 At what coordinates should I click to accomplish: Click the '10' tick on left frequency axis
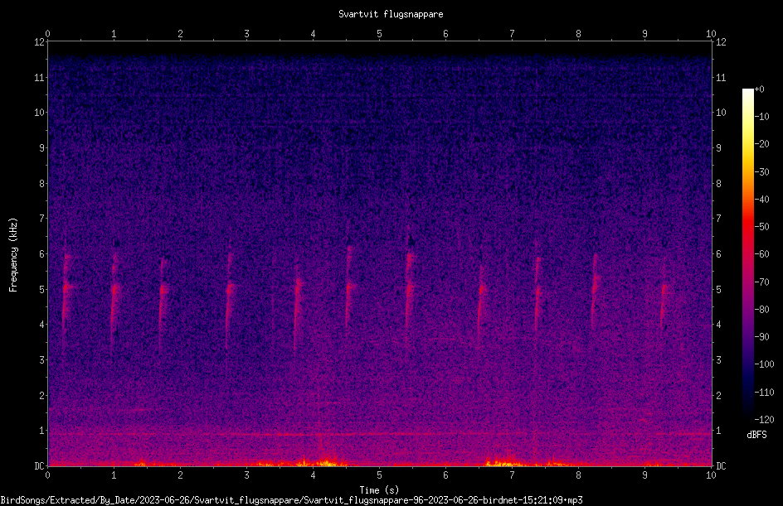click(x=39, y=113)
